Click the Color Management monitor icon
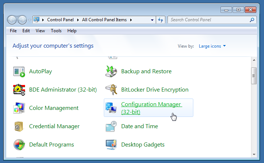This screenshot has width=264, height=163. [19, 108]
